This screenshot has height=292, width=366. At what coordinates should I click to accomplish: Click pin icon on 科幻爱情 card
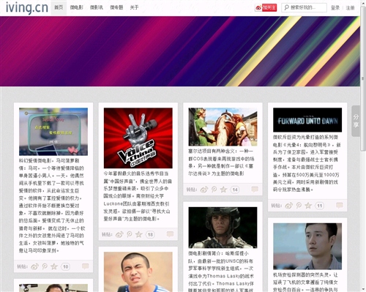point(45,266)
